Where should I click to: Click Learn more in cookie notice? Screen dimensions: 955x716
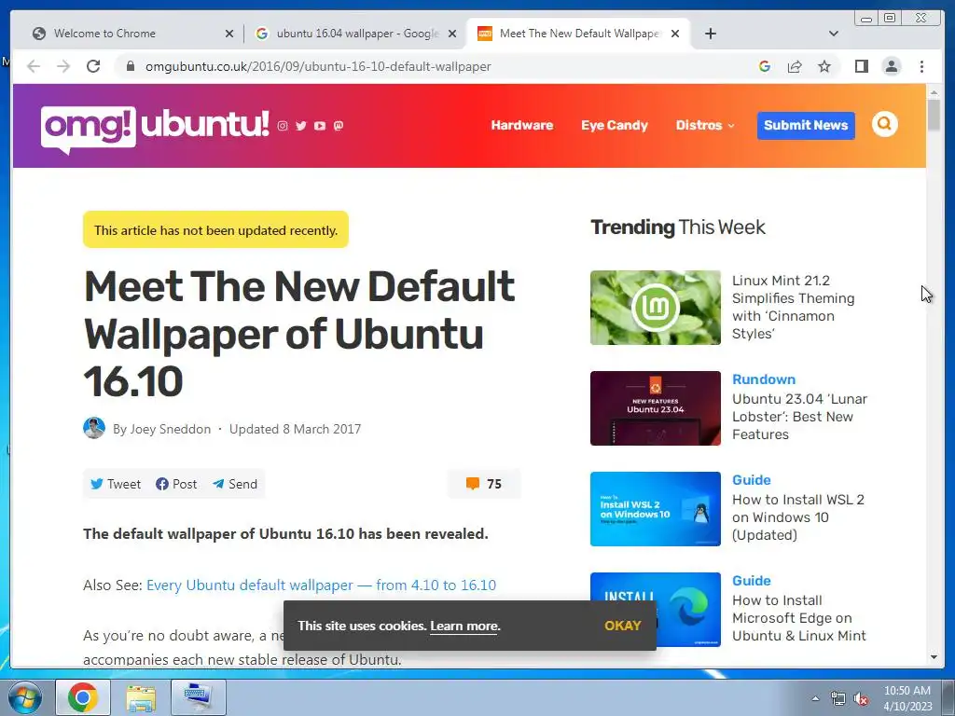[x=464, y=626]
